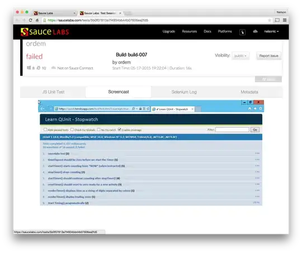Click the IE favorites star in screencast

255,109
